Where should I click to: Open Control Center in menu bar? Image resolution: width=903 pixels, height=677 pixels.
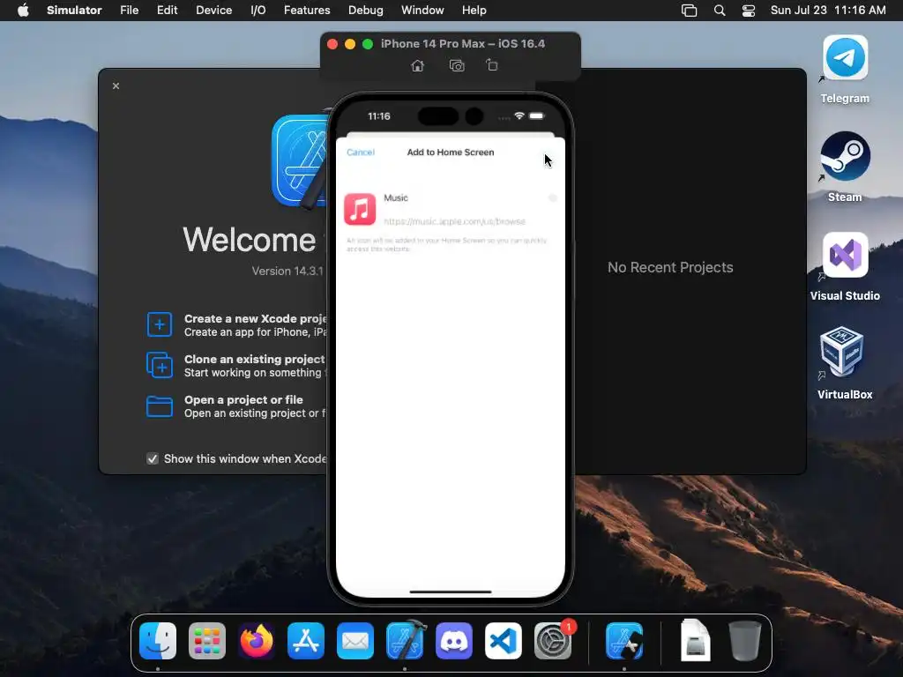[x=748, y=11]
